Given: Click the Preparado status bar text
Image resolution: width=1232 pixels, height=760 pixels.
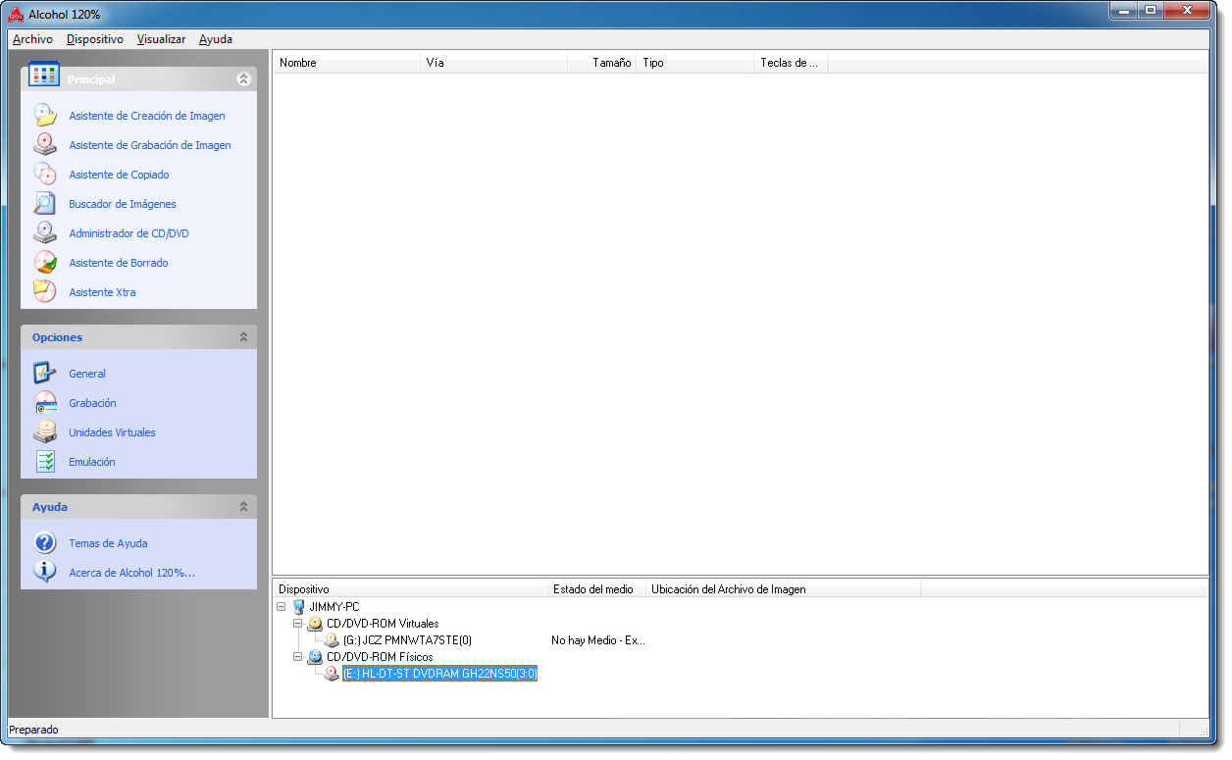Looking at the screenshot, I should pyautogui.click(x=33, y=730).
